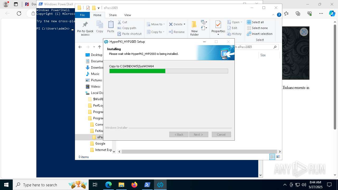Viewport: 338px width, 190px height.
Task: Open PowerShell from taskbar
Action: point(147,185)
